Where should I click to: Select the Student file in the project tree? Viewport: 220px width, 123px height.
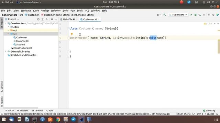21,44
